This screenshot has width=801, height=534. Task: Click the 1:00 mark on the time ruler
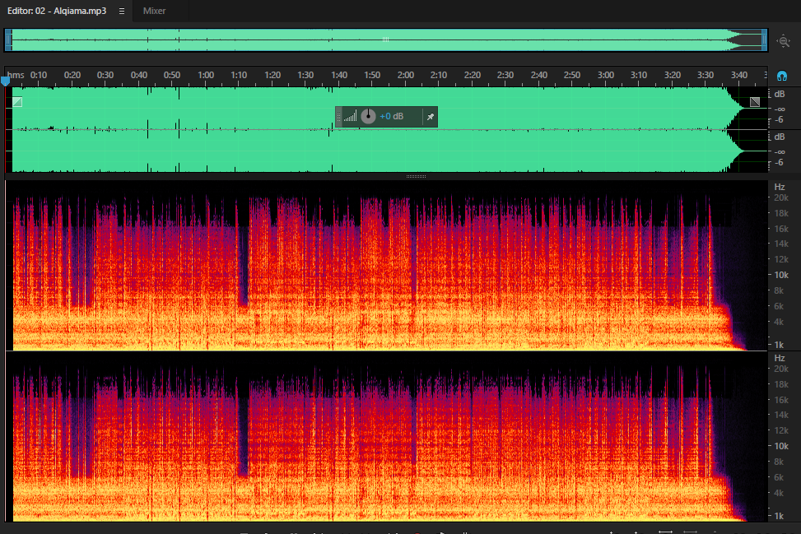(x=206, y=75)
